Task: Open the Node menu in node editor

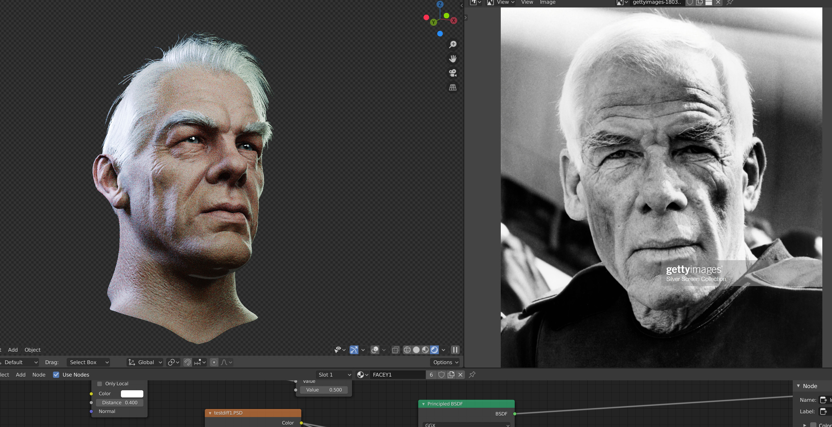Action: point(39,375)
